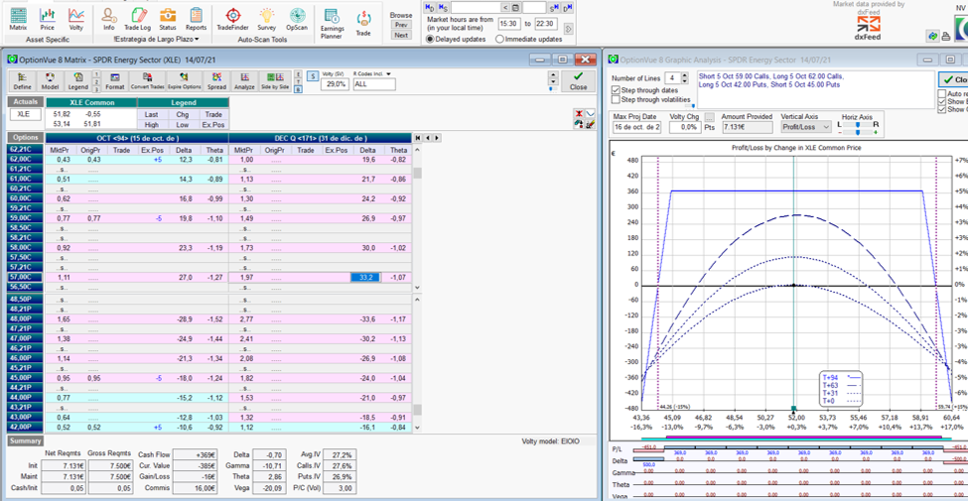Open Vertical Axis Profit/Loss combo box
This screenshot has width=968, height=501.
pyautogui.click(x=806, y=126)
